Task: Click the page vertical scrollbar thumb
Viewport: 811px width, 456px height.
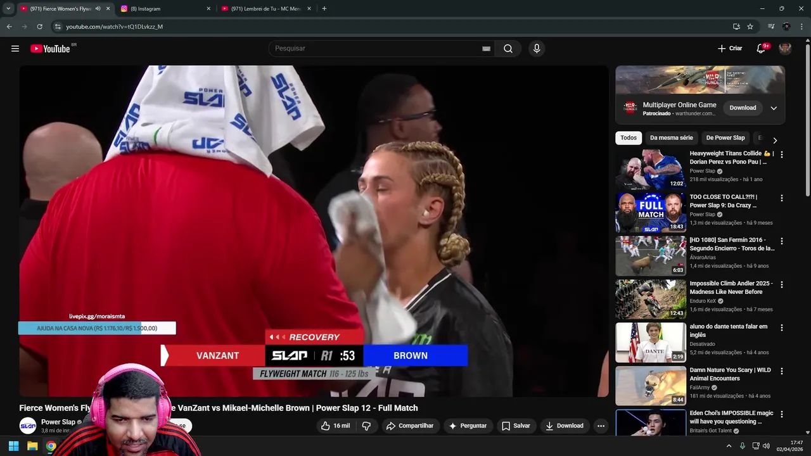Action: pos(807,120)
